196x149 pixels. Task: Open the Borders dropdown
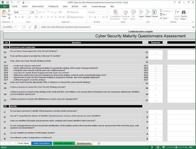point(32,17)
